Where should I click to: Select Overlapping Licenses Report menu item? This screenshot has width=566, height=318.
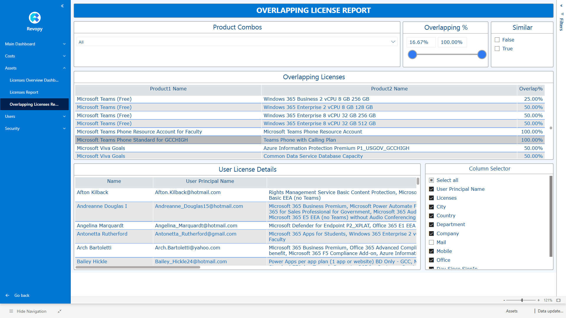(x=34, y=104)
